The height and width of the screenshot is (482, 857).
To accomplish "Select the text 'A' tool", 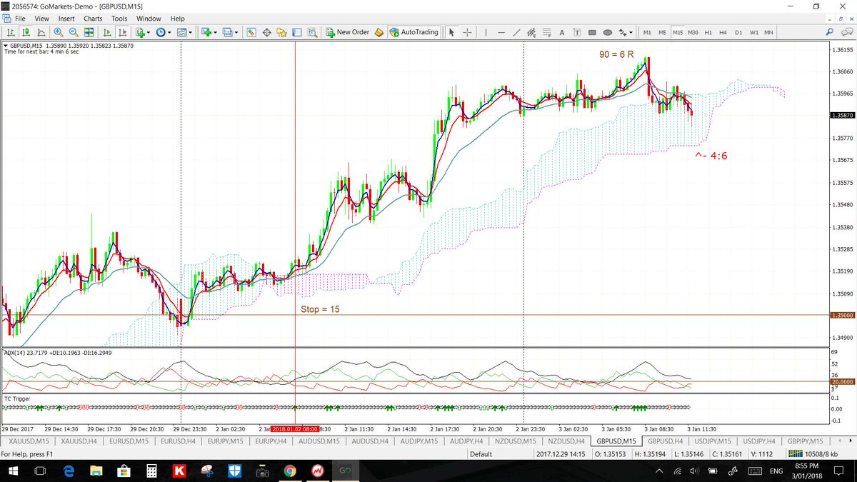I will click(562, 32).
